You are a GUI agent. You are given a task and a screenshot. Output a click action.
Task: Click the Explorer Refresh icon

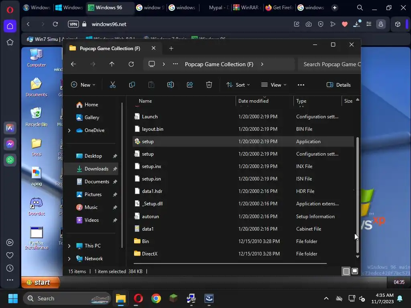pos(131,64)
